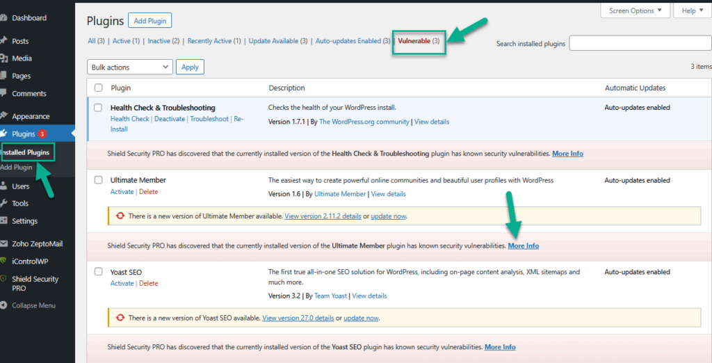Screen dimensions: 712x363
Task: Check the Ultimate Member plugin checkbox
Action: [x=98, y=180]
